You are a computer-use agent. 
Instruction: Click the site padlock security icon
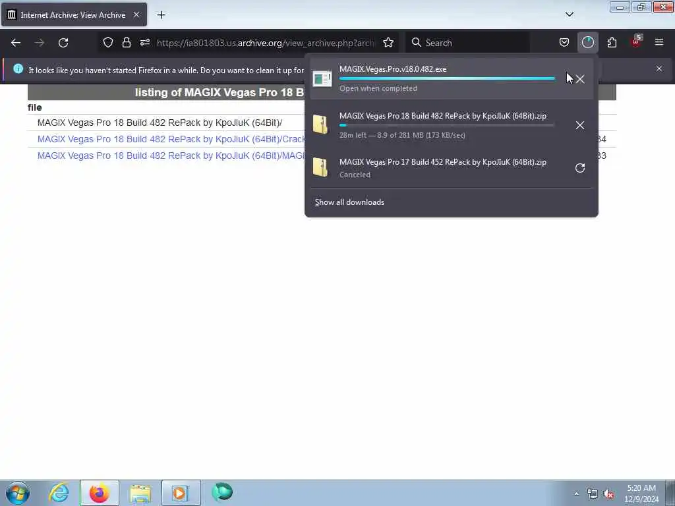(x=126, y=42)
